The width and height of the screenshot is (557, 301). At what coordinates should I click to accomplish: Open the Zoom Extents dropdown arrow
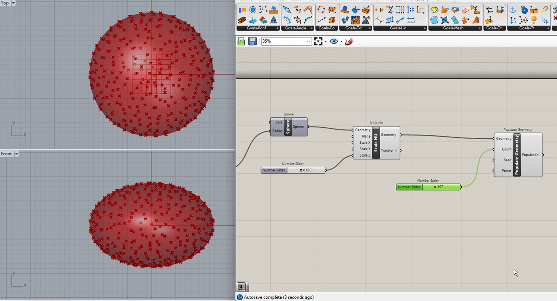pos(326,42)
